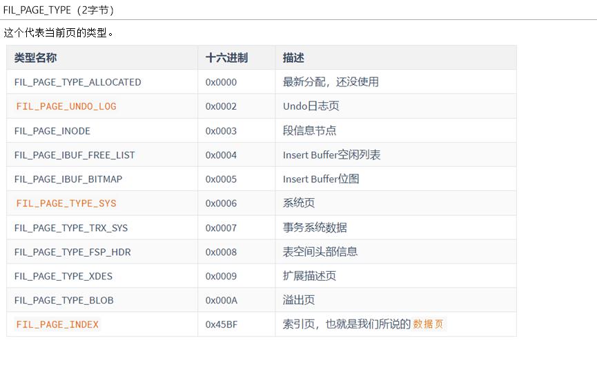Click the 这个代表当前页的类型 paragraph text
The height and width of the screenshot is (385, 597).
point(59,32)
